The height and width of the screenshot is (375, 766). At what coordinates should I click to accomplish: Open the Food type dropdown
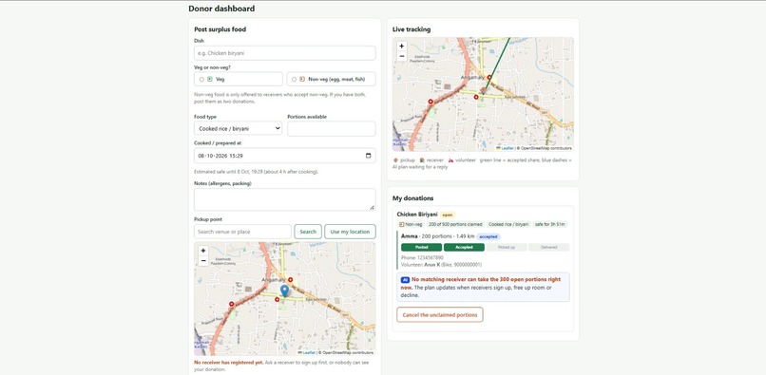(x=238, y=128)
